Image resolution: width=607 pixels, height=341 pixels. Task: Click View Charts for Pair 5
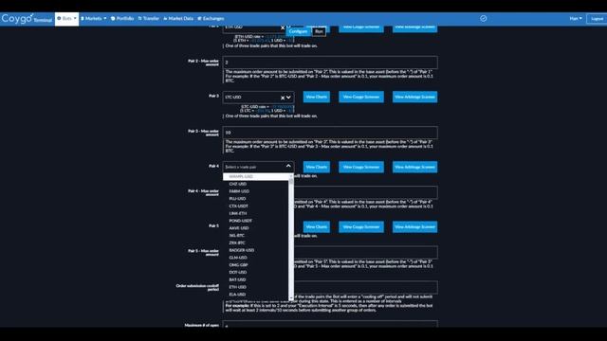[x=316, y=227]
